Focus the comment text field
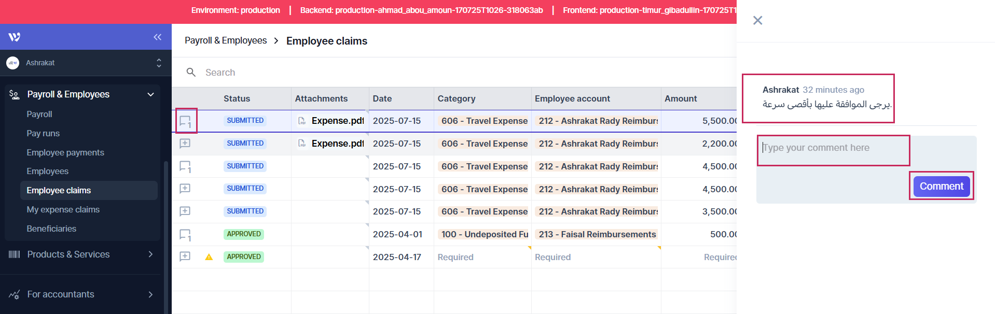 [833, 148]
